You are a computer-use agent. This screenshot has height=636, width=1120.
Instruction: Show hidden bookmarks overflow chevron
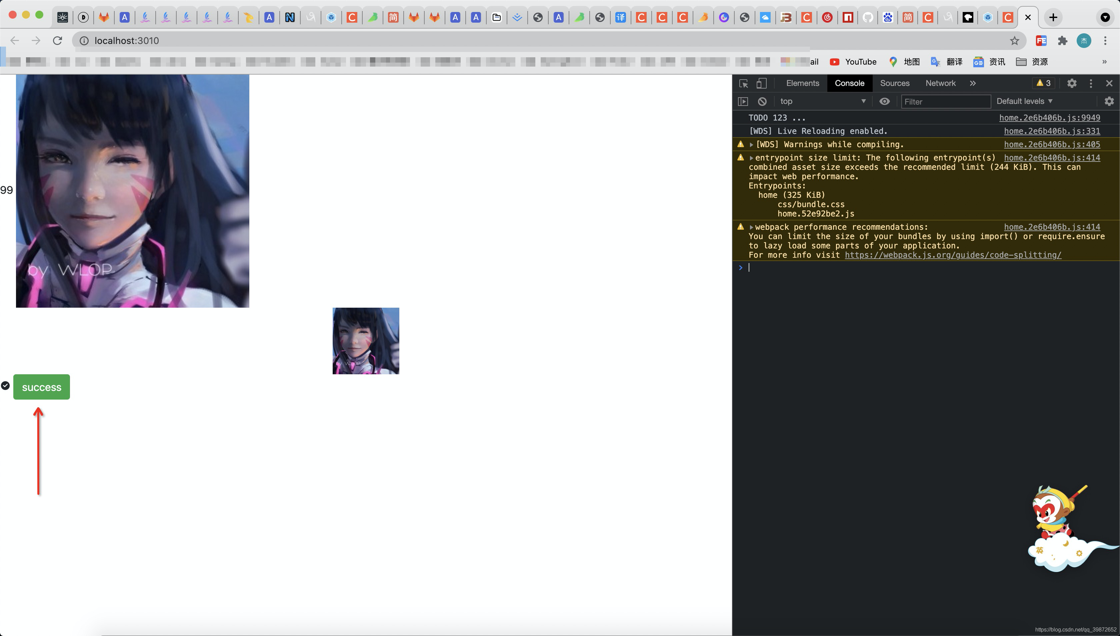(1104, 62)
